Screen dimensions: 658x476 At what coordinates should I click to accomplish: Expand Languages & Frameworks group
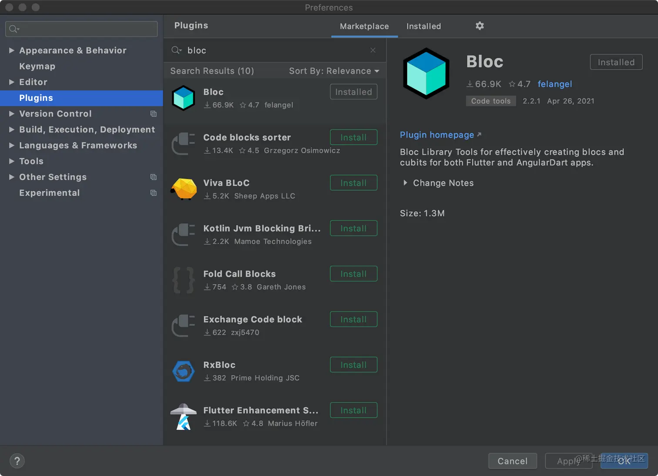12,145
